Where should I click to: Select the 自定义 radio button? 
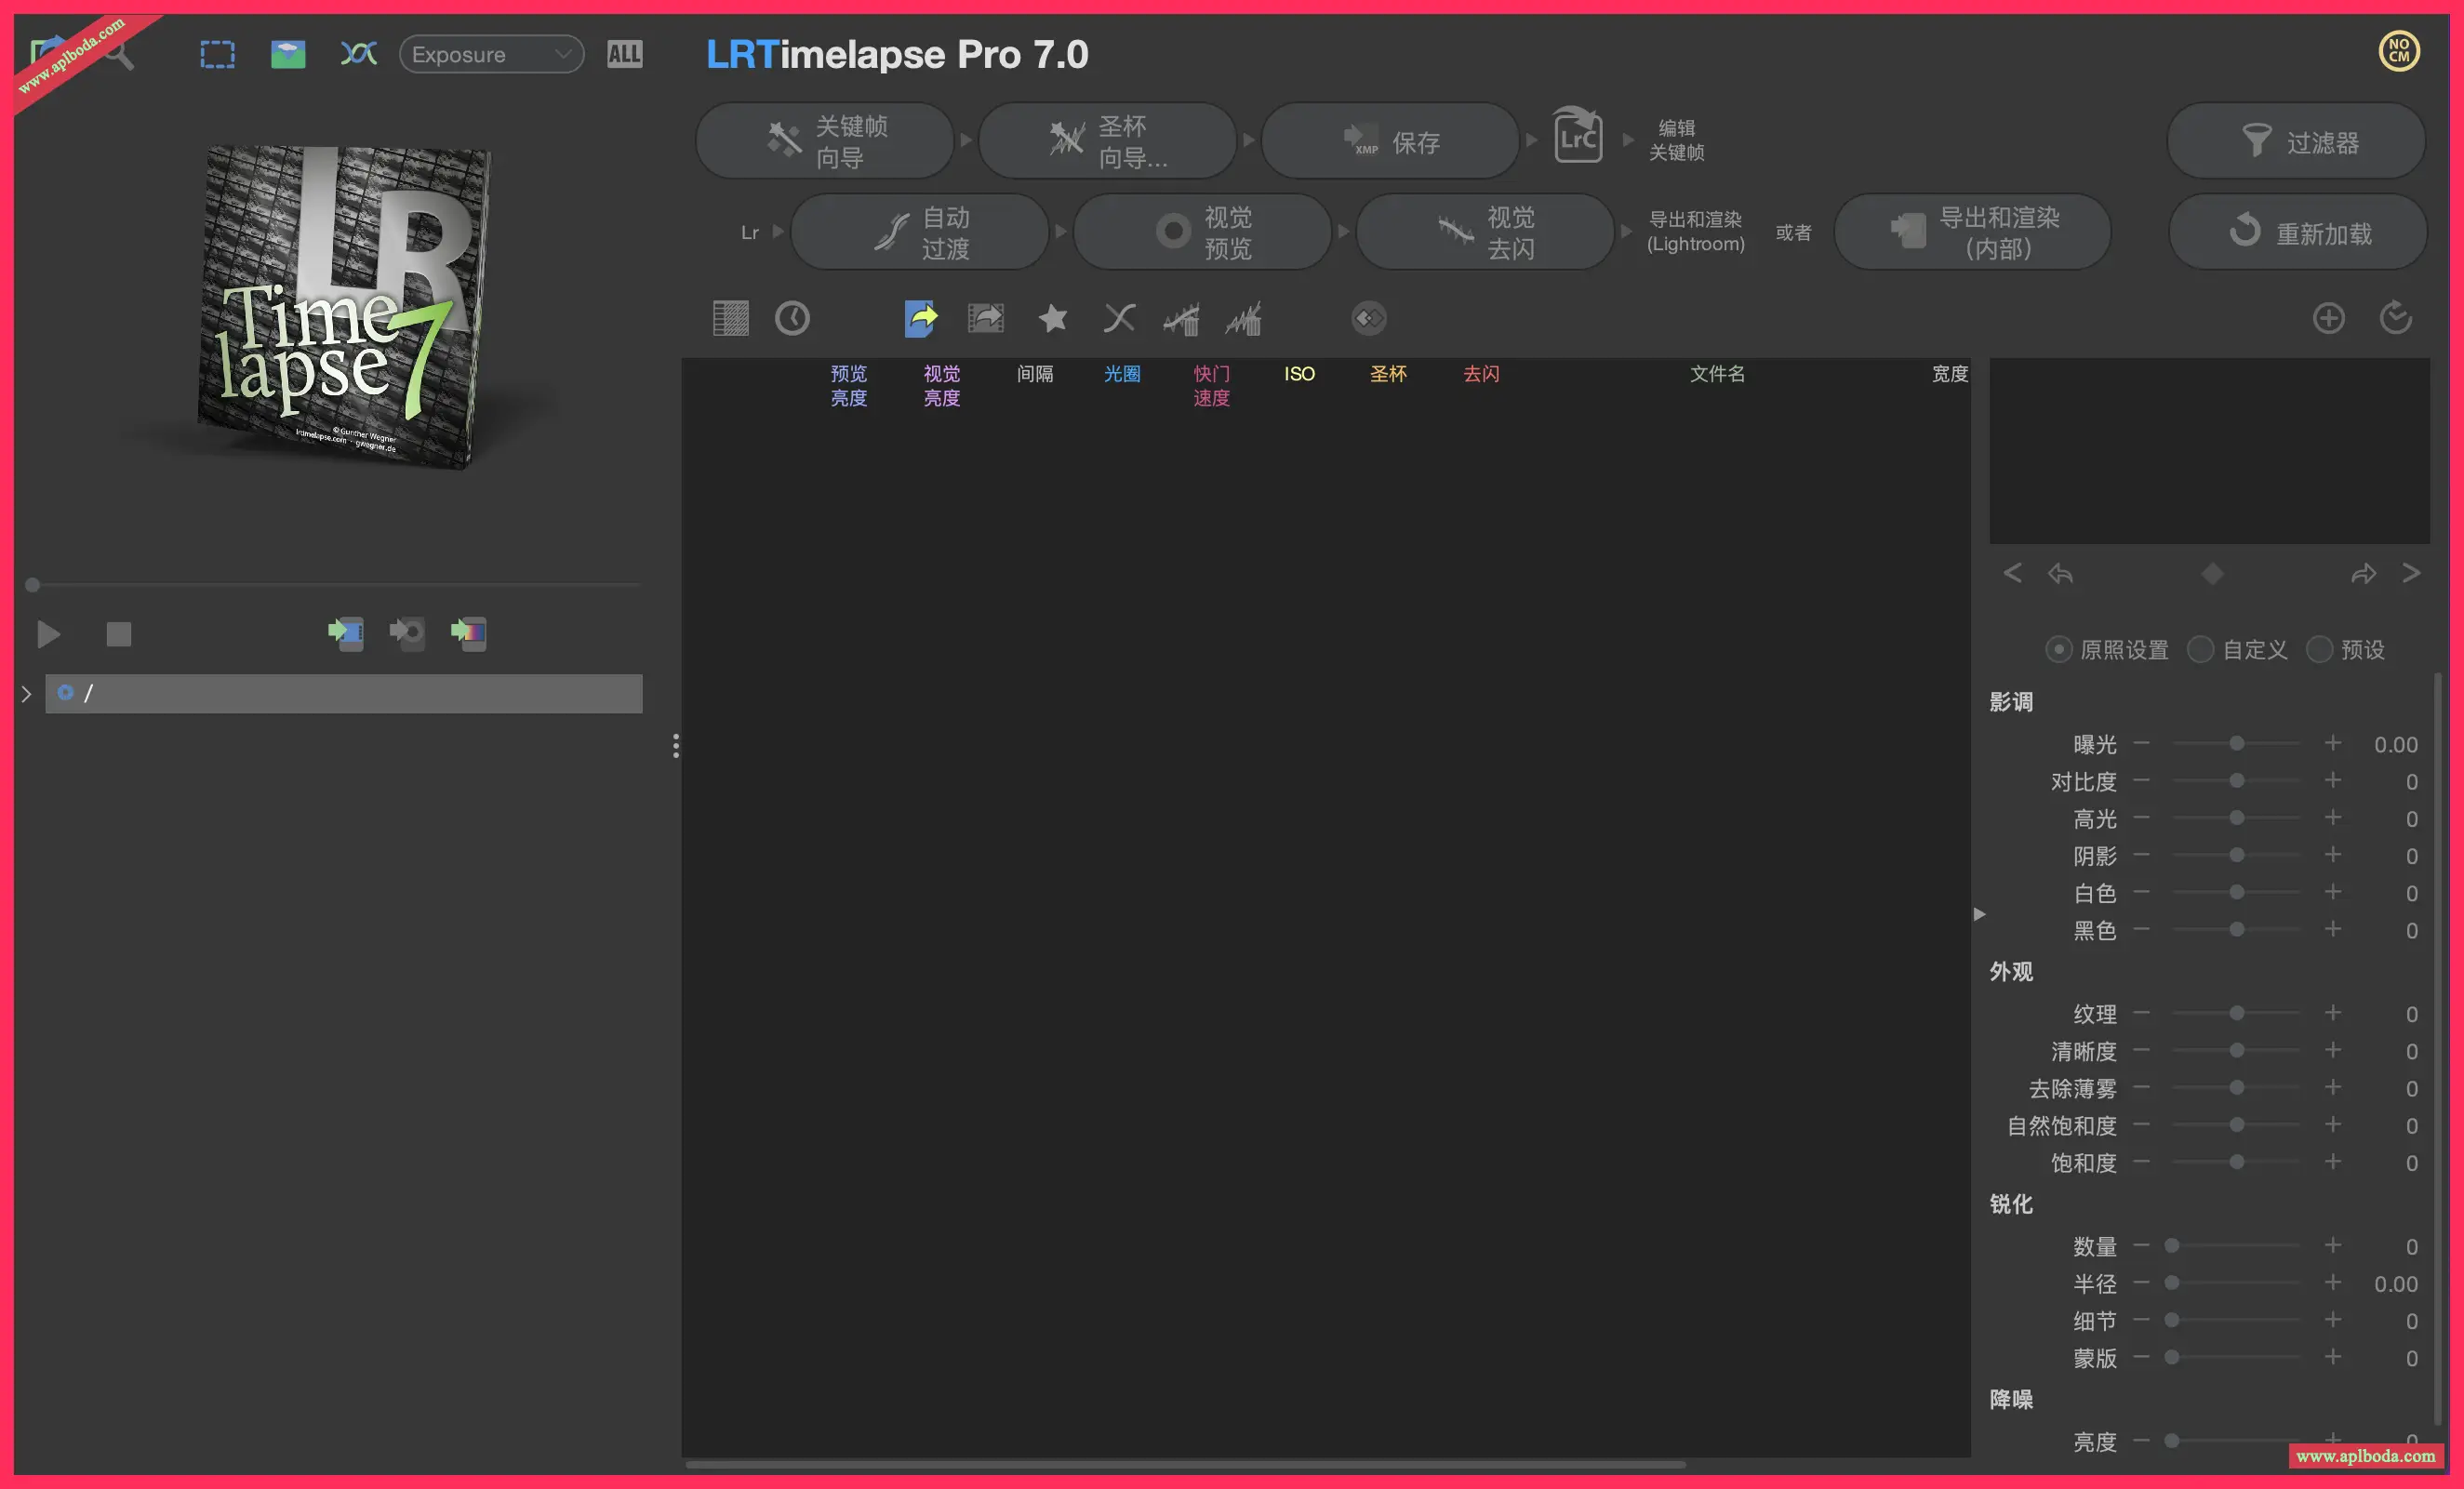pyautogui.click(x=2200, y=649)
